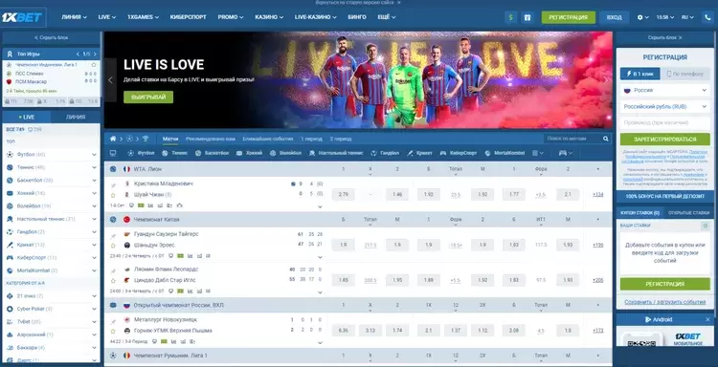This screenshot has height=367, width=718.
Task: Click the 21 очко sidebar icon
Action: click(10, 296)
